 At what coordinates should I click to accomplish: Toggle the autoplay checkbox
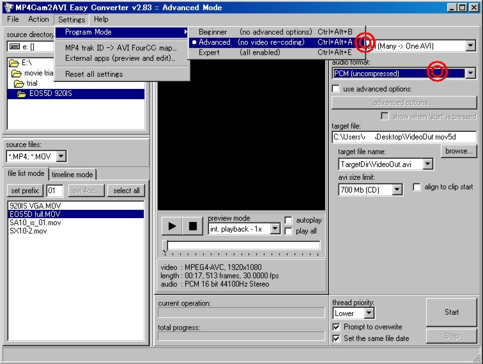coord(288,220)
